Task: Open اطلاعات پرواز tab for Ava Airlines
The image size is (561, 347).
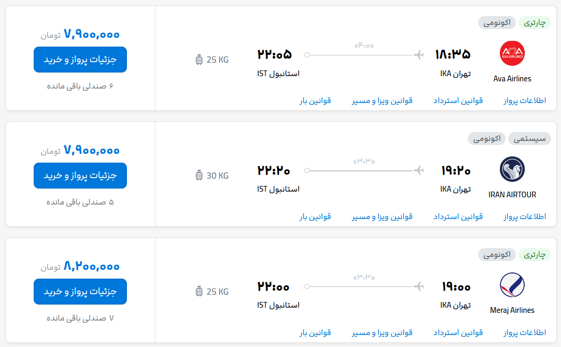Action: click(525, 100)
